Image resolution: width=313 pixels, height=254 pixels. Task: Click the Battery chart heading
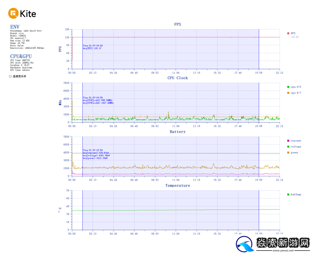coord(177,132)
